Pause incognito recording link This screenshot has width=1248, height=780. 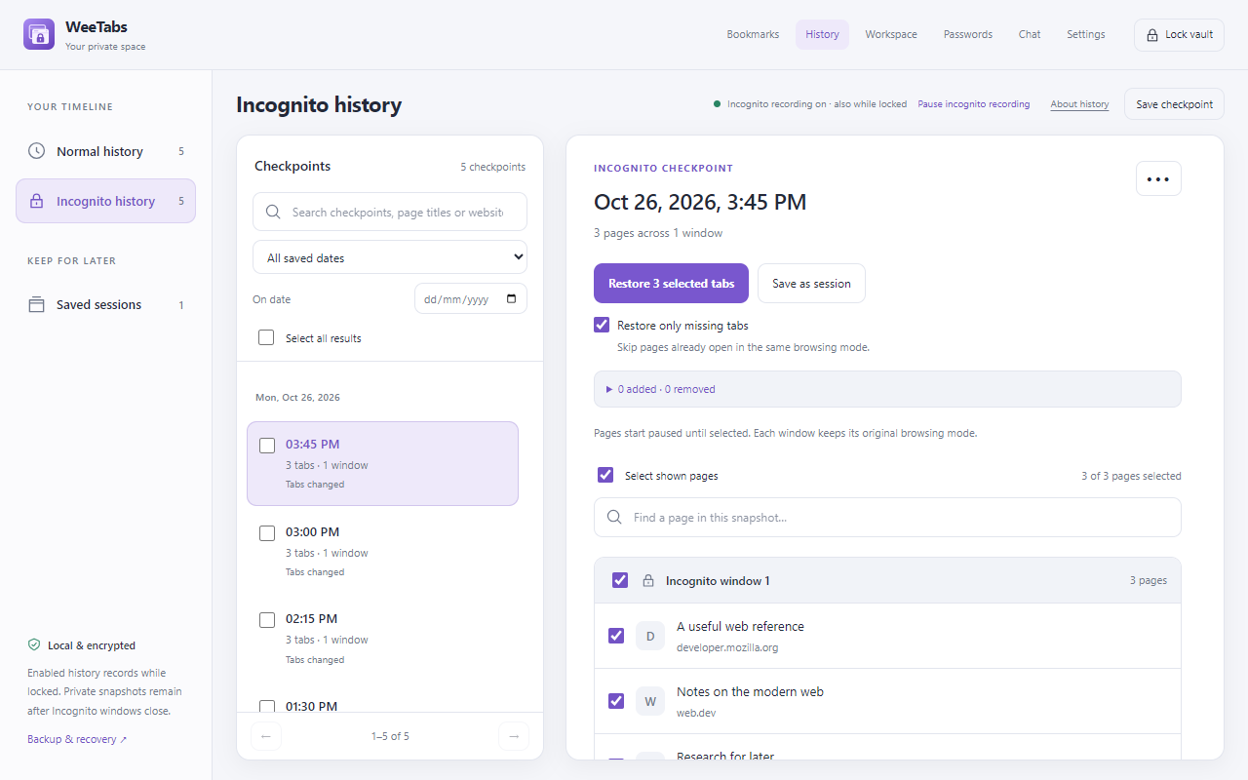[973, 104]
